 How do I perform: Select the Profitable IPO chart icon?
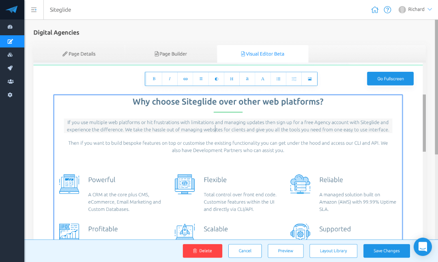pos(69,231)
